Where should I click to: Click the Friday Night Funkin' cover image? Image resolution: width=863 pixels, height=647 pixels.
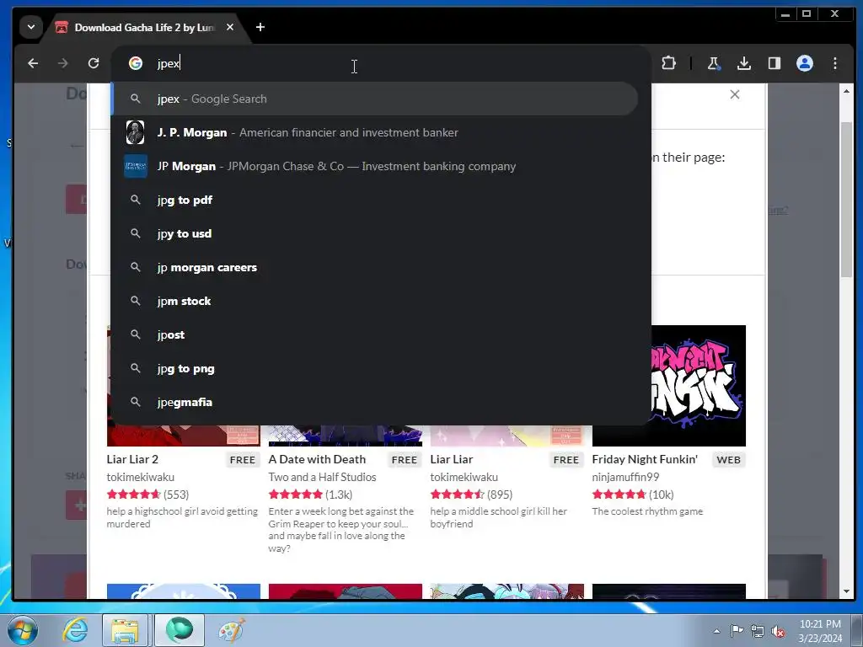[x=699, y=385]
